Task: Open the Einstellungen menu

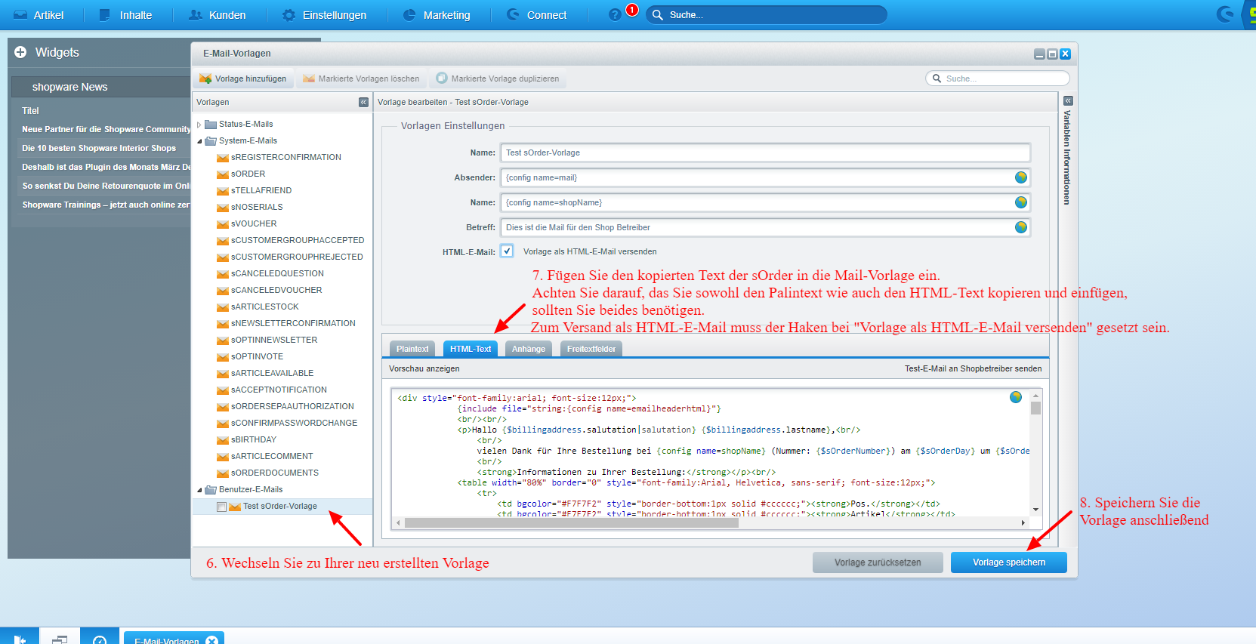Action: pos(324,15)
